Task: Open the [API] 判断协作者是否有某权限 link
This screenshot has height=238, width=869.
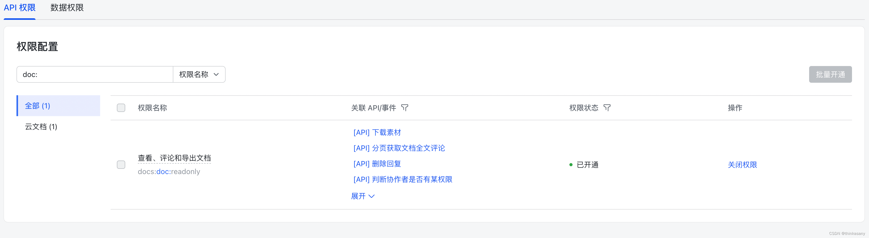Action: pyautogui.click(x=403, y=180)
